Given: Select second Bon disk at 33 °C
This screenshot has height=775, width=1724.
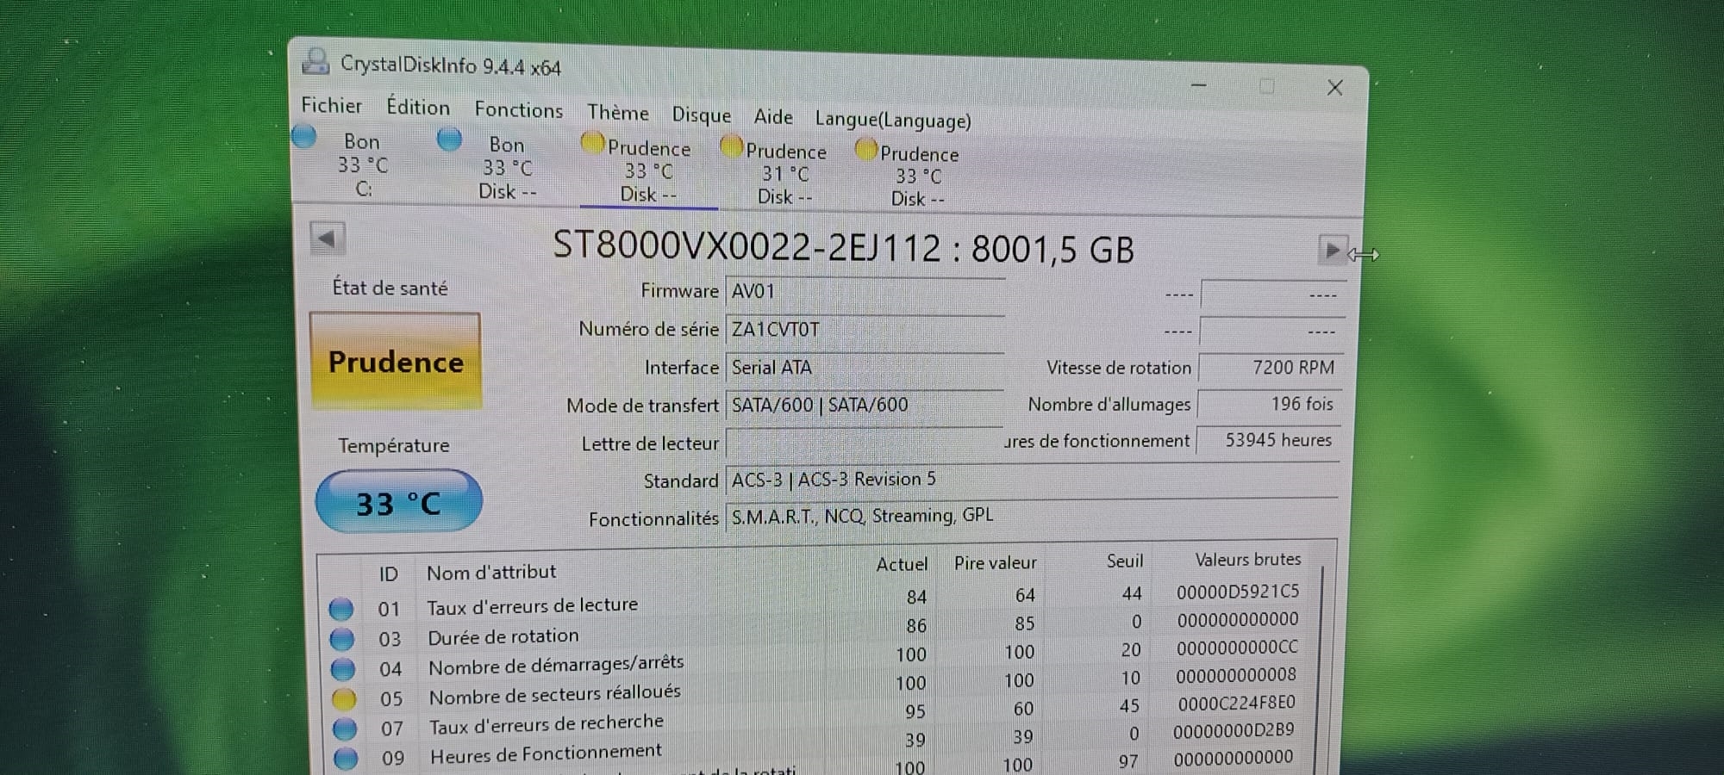Looking at the screenshot, I should pos(506,167).
